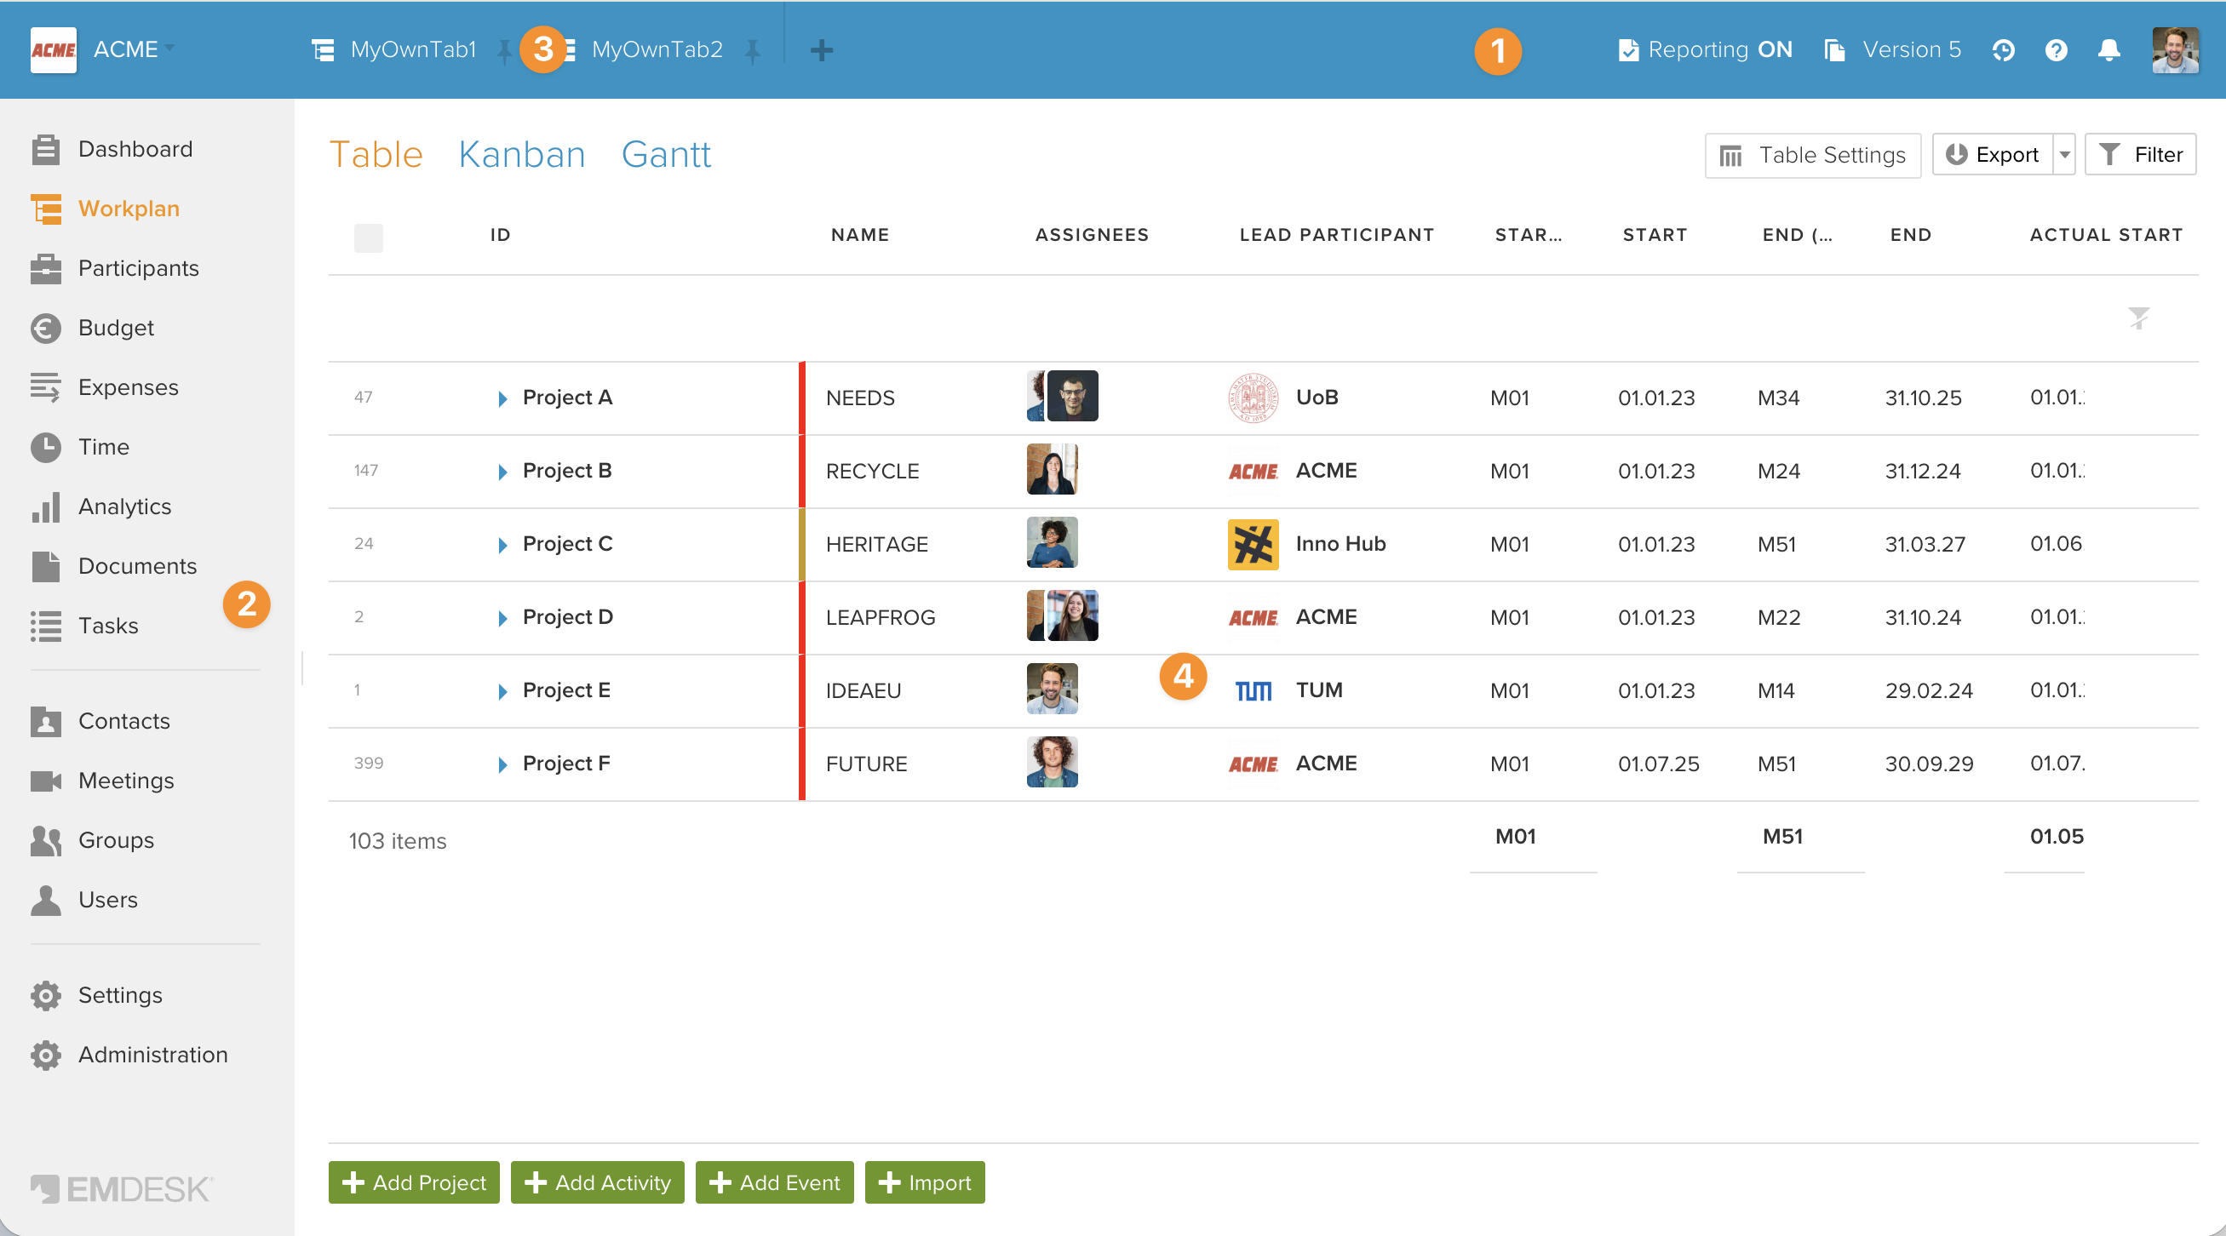Expand the Project A row
Image resolution: width=2226 pixels, height=1236 pixels.
coord(502,398)
